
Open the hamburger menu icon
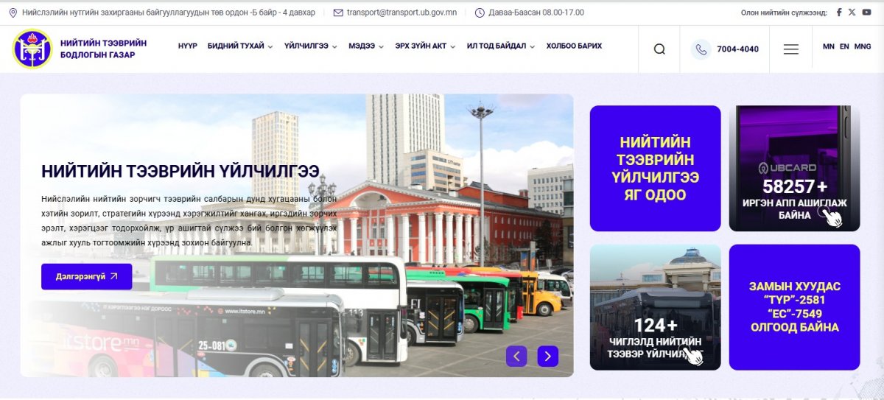(x=790, y=49)
